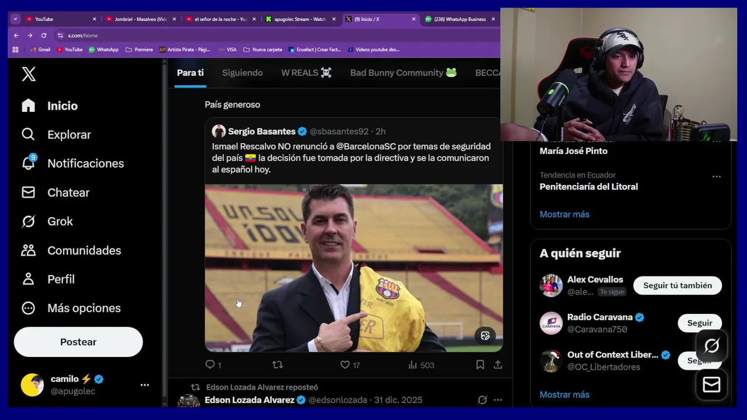Like the post with the heart icon
This screenshot has height=420, width=747.
[345, 365]
